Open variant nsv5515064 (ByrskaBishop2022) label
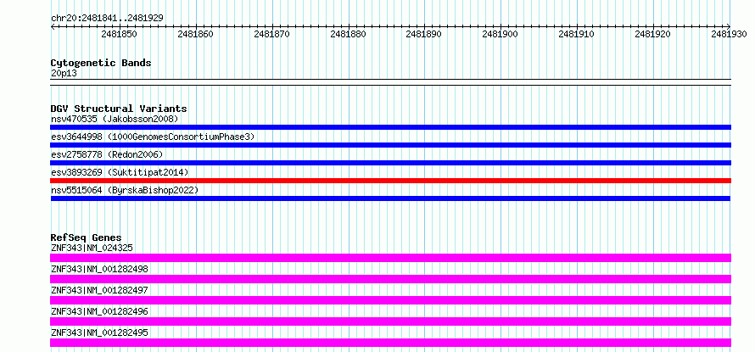This screenshot has height=352, width=755. pyautogui.click(x=125, y=190)
